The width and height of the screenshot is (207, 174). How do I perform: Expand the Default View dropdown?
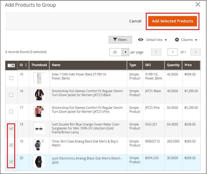click(x=166, y=40)
